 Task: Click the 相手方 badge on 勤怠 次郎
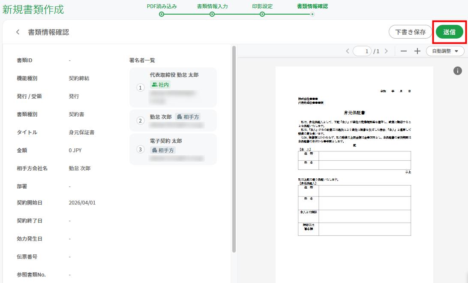[x=188, y=117]
